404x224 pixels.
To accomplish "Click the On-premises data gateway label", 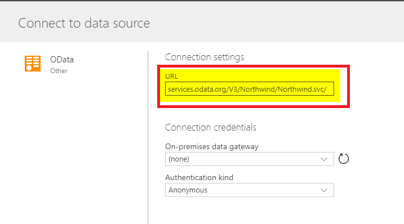I will click(x=212, y=146).
